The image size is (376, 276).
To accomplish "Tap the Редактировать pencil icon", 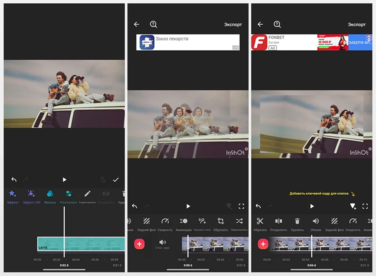I will (87, 194).
